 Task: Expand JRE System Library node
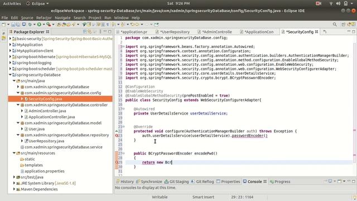(x=14, y=183)
